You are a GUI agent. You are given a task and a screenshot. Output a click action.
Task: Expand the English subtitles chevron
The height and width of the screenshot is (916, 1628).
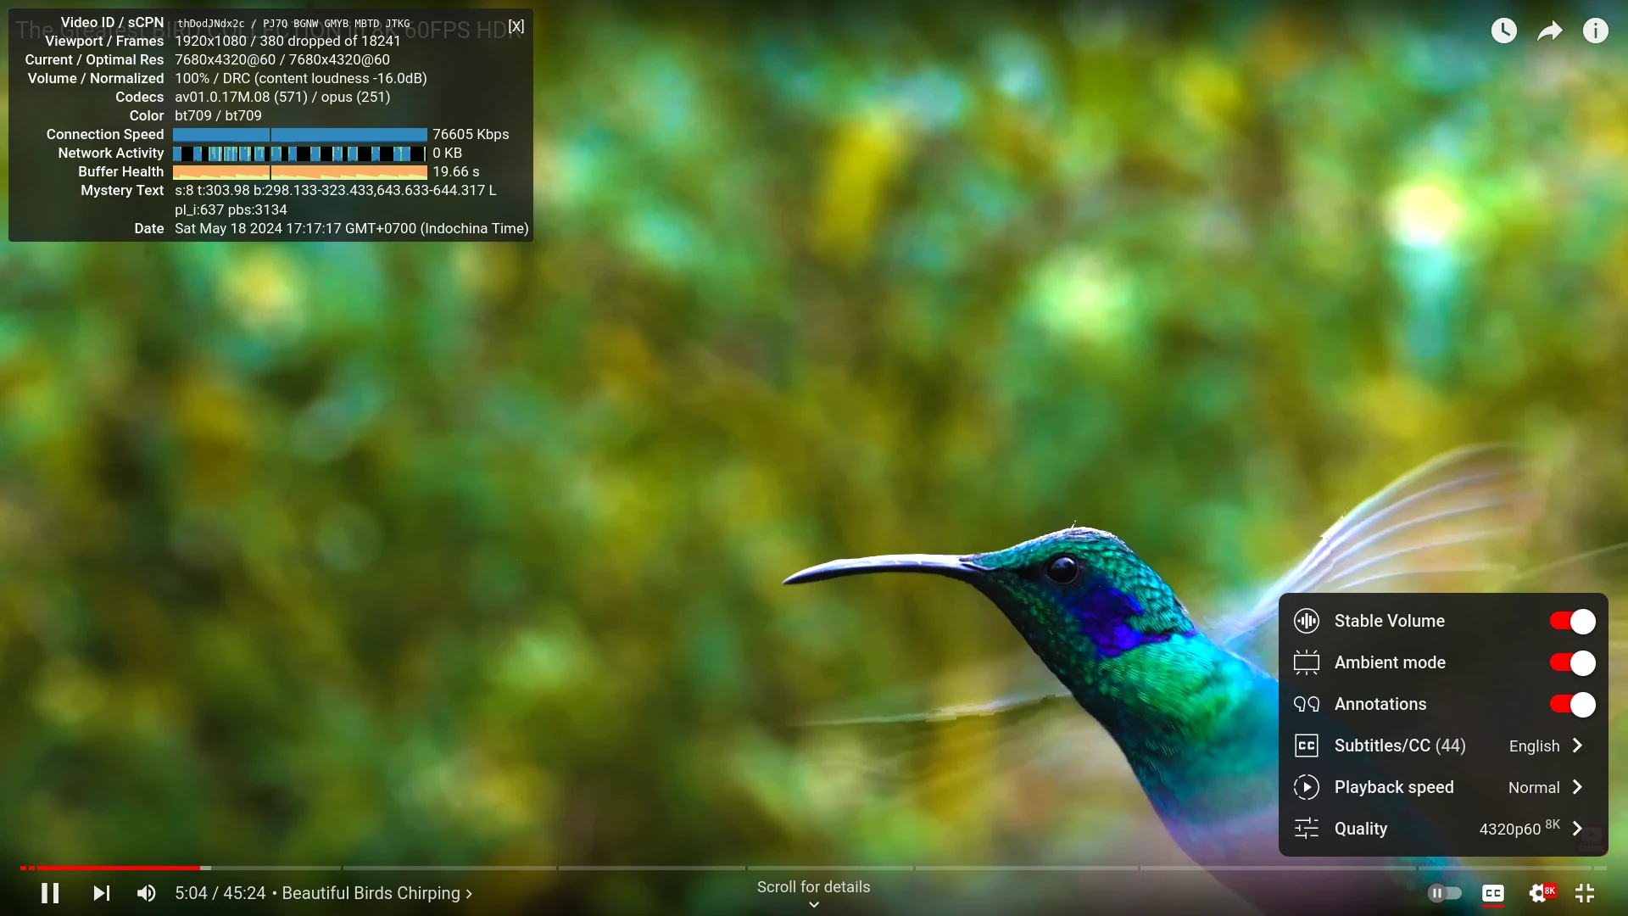tap(1577, 746)
